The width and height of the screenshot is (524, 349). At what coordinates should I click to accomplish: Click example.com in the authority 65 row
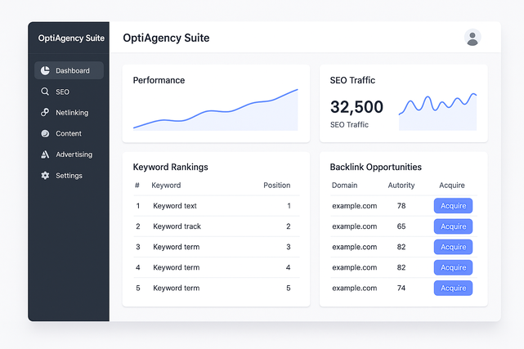pos(355,226)
